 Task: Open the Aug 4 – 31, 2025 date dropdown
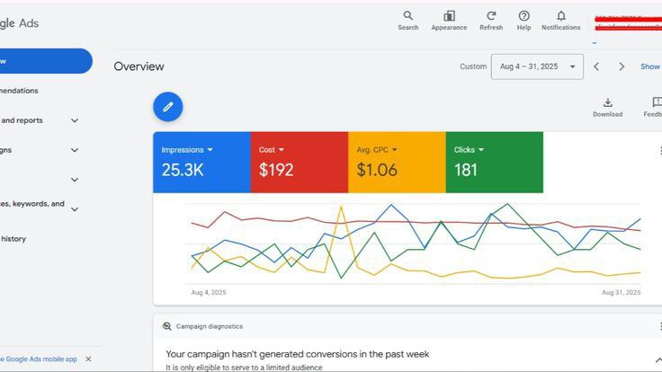pos(537,66)
